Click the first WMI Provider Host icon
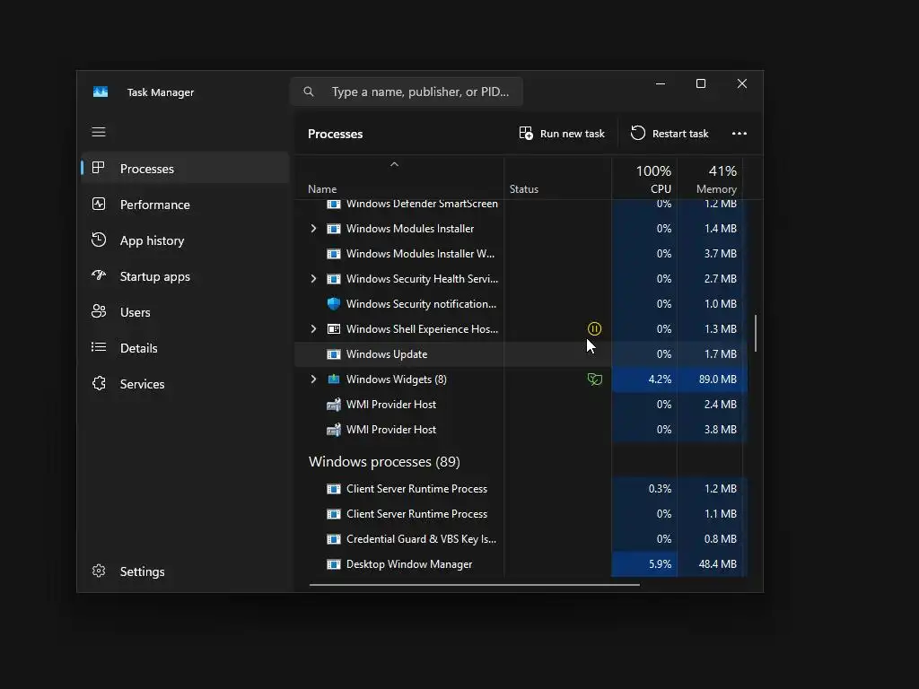919x689 pixels. pos(334,405)
